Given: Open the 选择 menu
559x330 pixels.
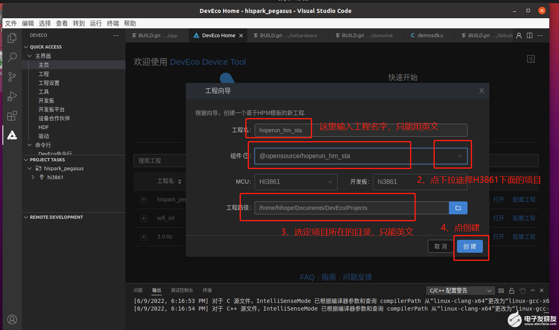Looking at the screenshot, I should 45,23.
